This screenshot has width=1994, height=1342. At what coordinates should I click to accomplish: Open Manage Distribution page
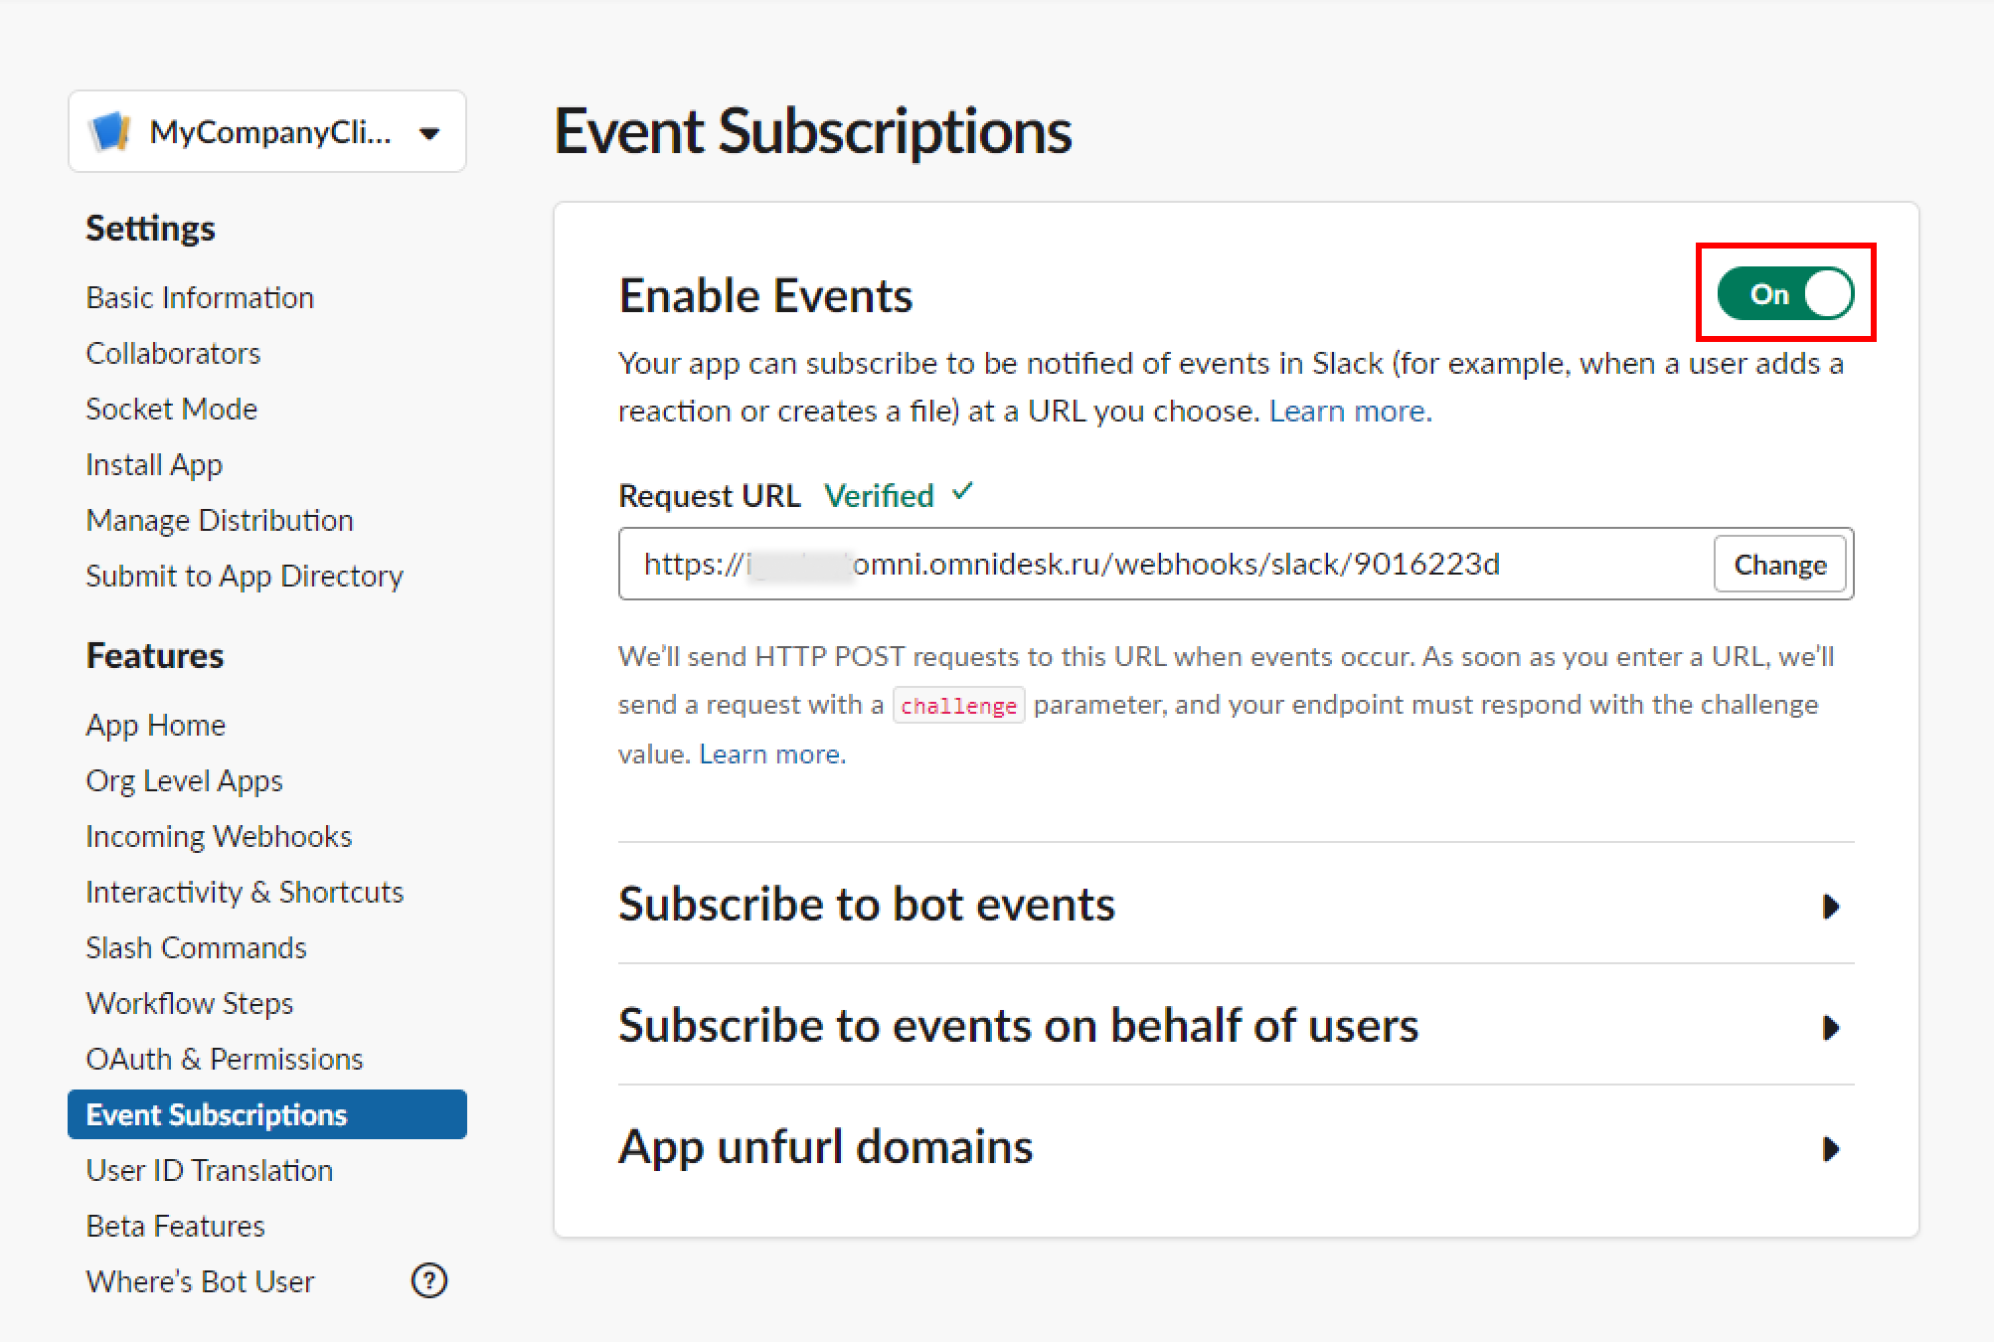click(x=220, y=520)
